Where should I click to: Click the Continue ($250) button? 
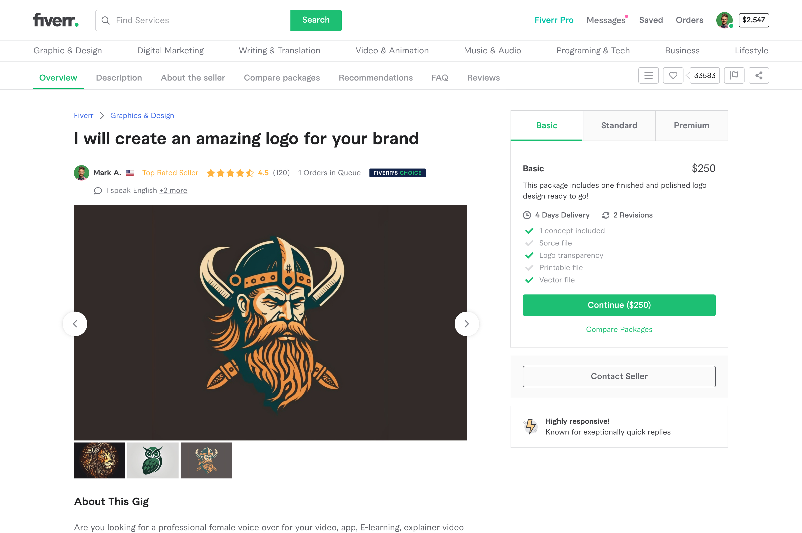pyautogui.click(x=619, y=305)
